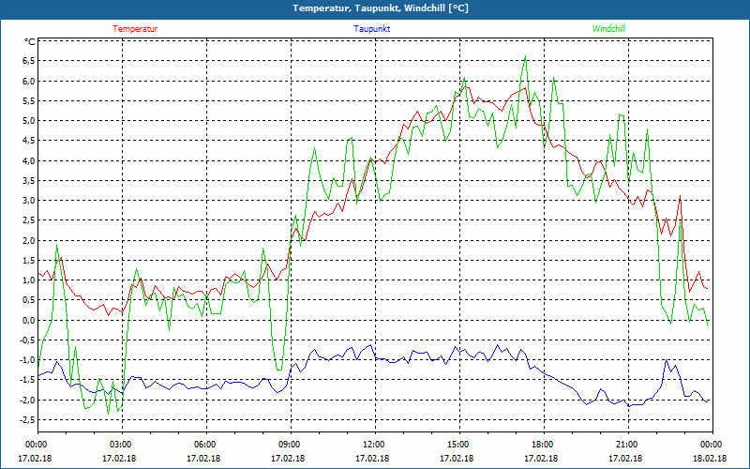Screen dimensions: 750x469
Task: Select the green Windchill legend label
Action: pos(609,29)
